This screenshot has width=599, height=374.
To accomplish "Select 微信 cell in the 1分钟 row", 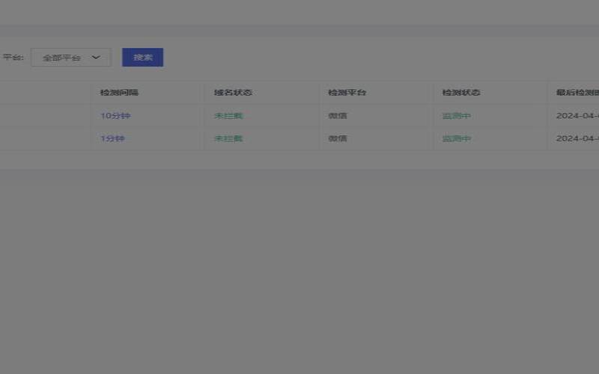I will 338,138.
